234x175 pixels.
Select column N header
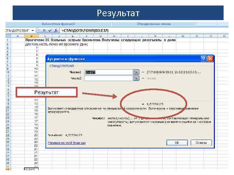[x=197, y=36]
